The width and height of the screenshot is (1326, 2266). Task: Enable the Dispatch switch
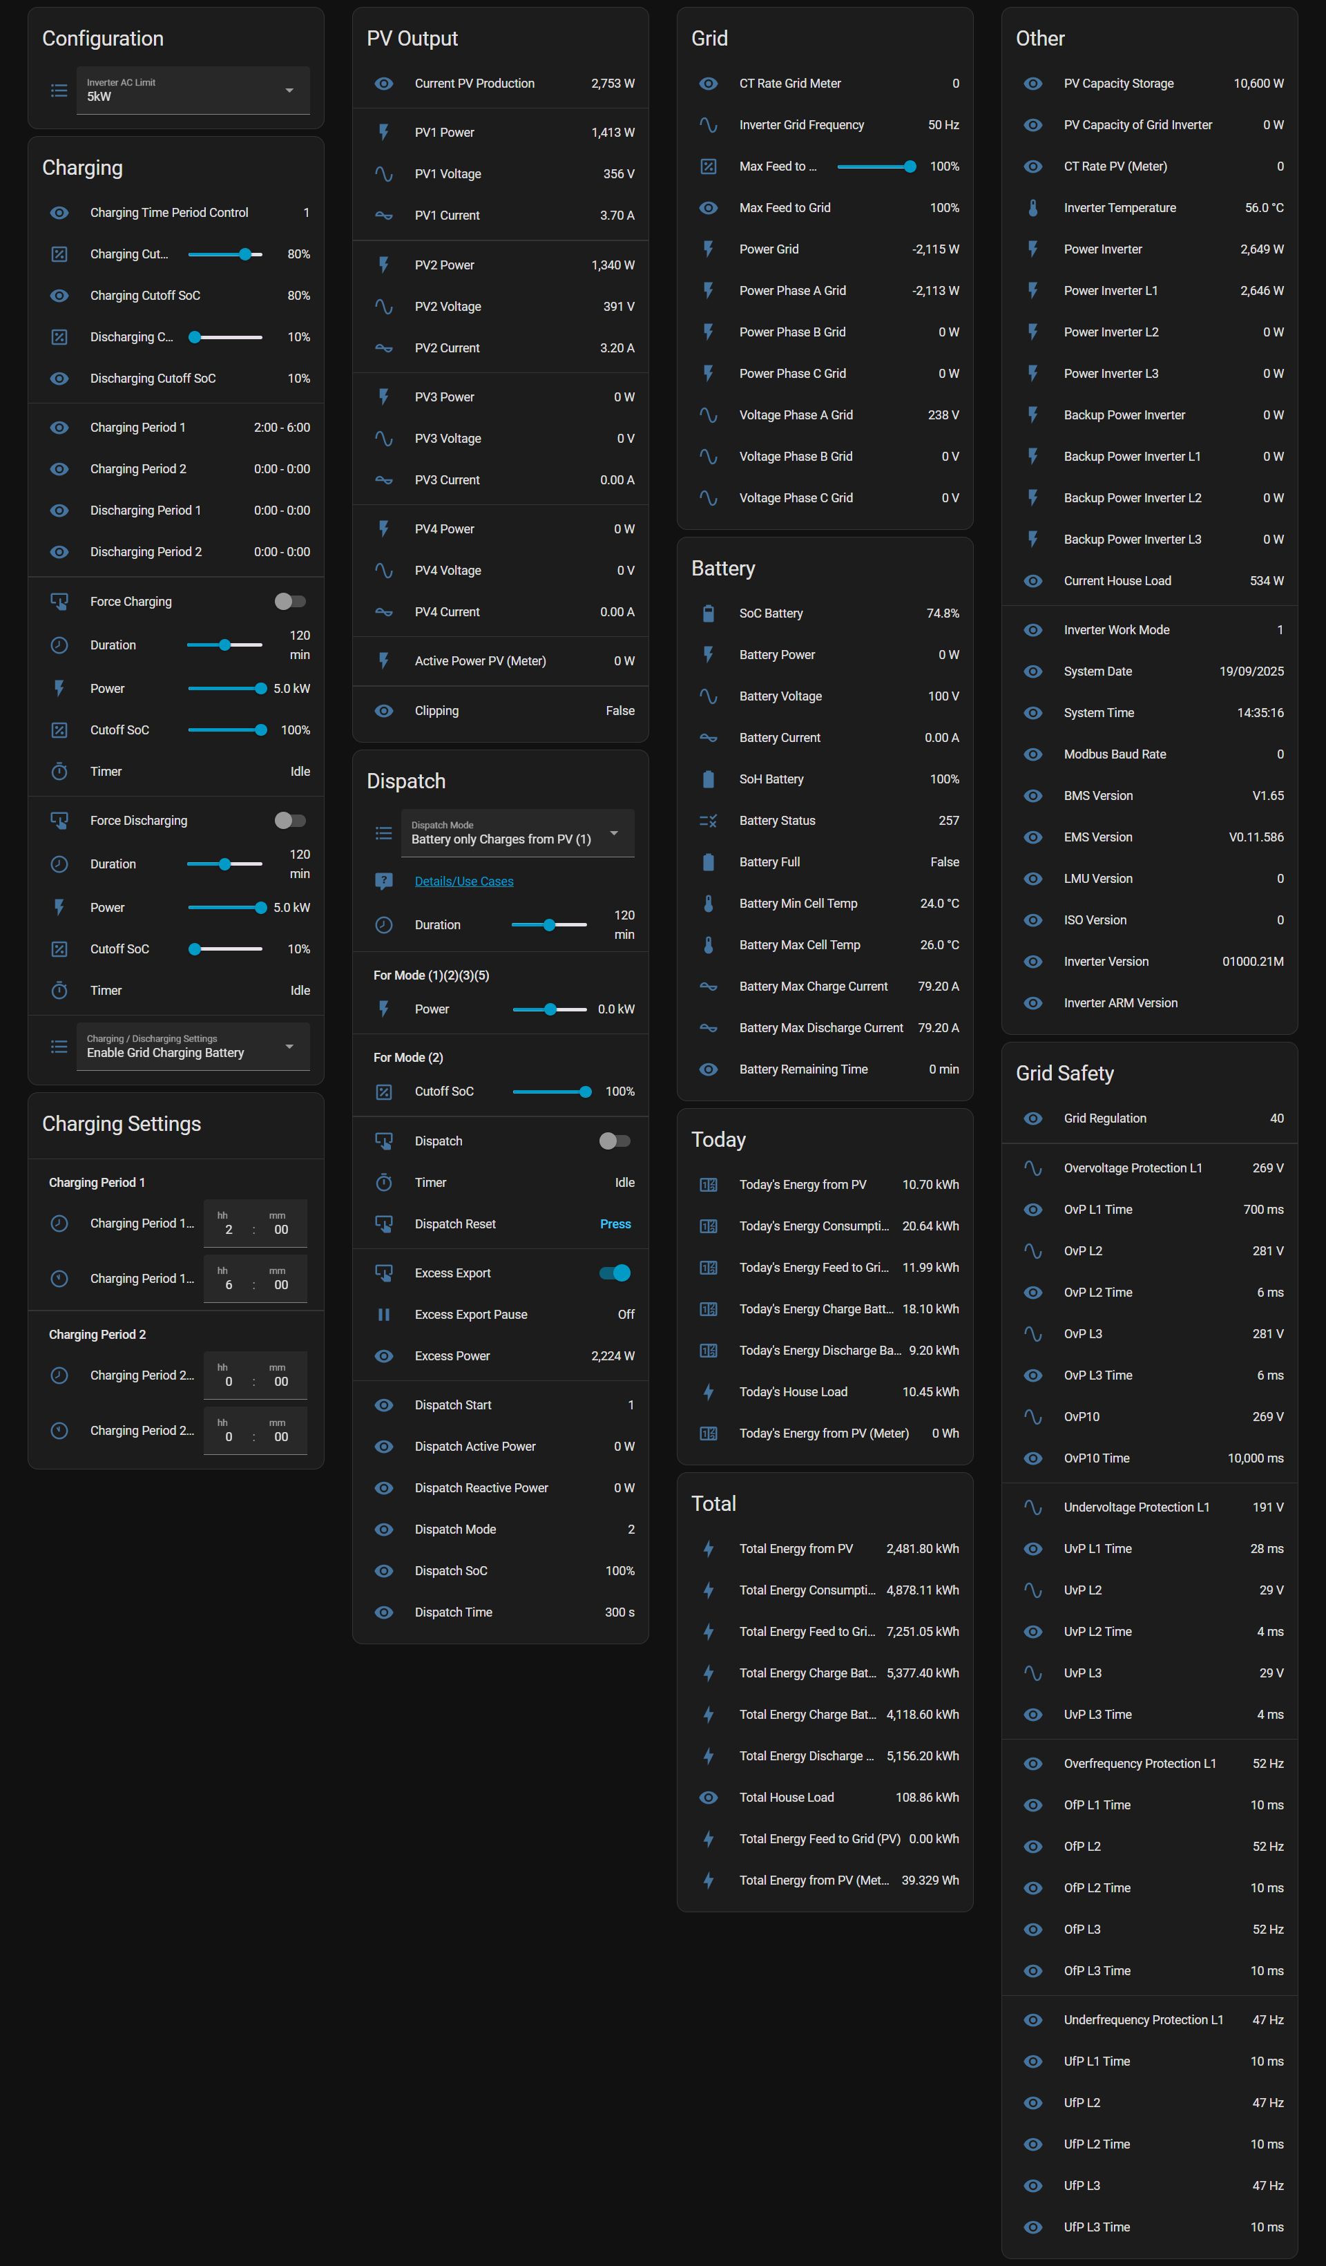[x=615, y=1141]
